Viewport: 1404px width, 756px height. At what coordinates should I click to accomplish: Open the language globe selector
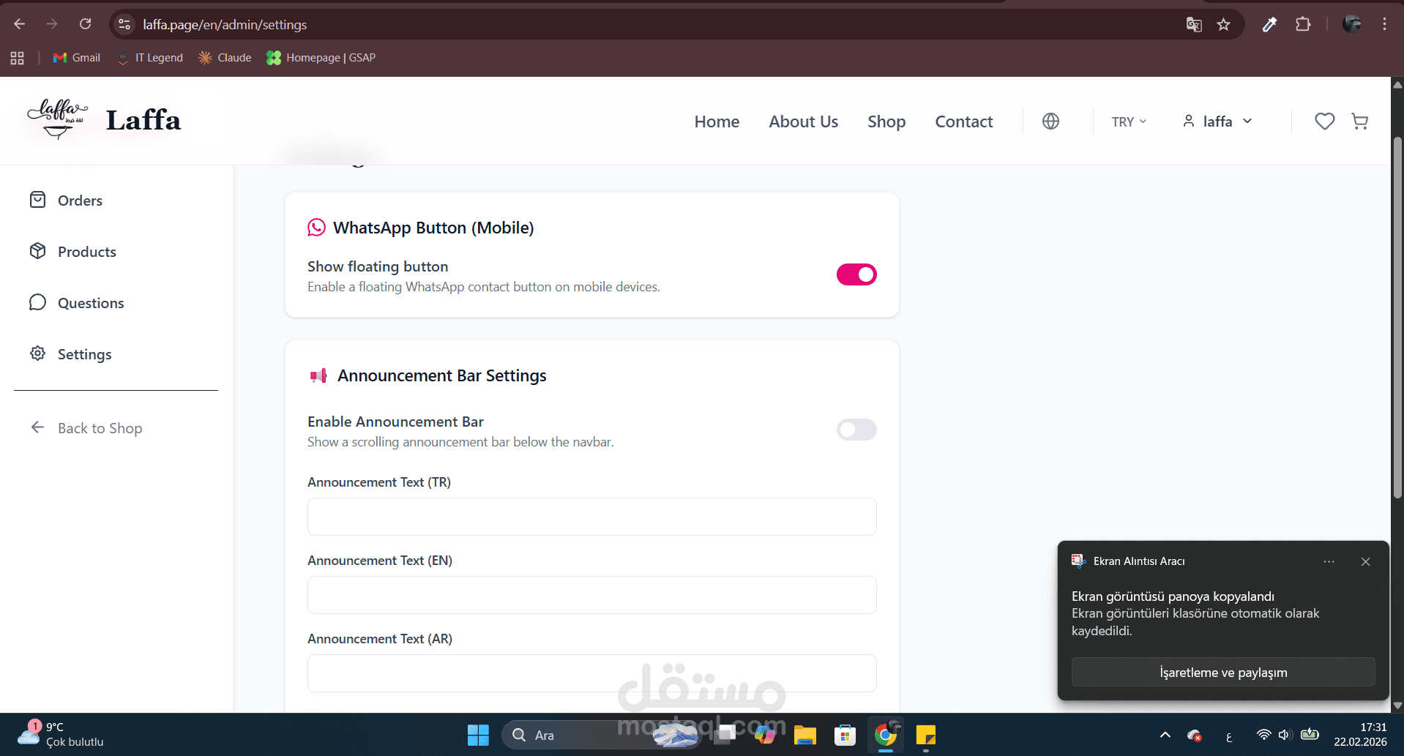click(1050, 121)
